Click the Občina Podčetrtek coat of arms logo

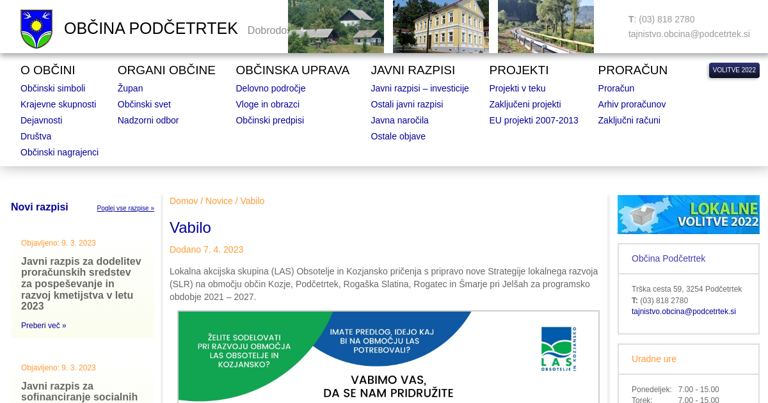[x=36, y=29]
